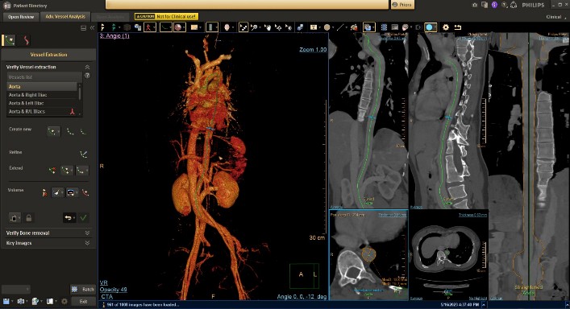Click the Priors button
This screenshot has height=309, width=570.
(x=402, y=5)
